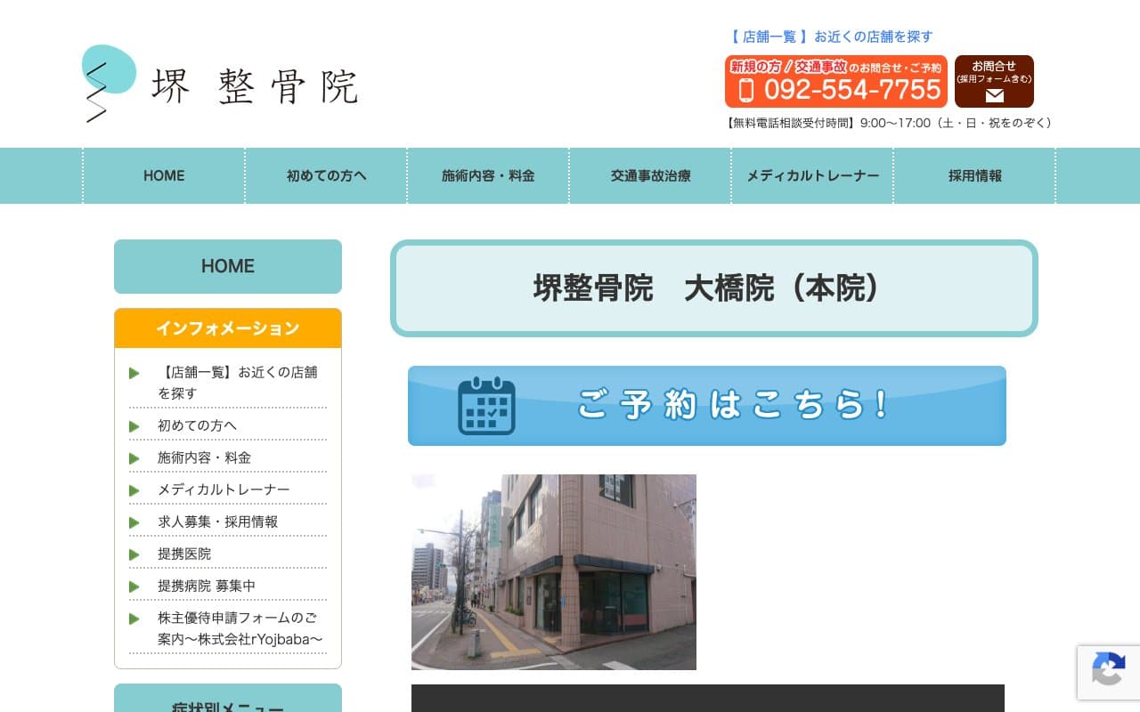Click 提携病院 募集中 in the sidebar
The image size is (1140, 712).
click(206, 587)
